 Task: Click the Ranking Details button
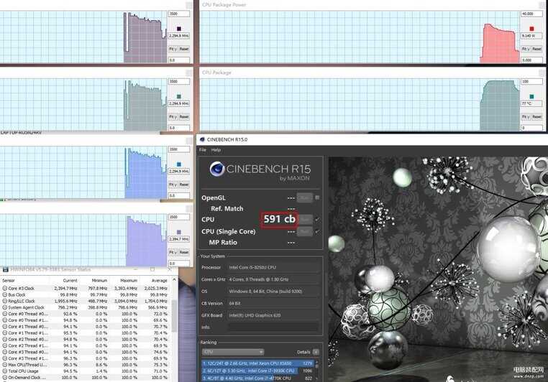point(316,352)
